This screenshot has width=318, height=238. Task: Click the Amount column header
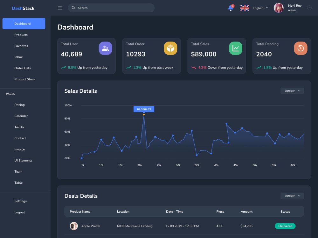pyautogui.click(x=247, y=211)
